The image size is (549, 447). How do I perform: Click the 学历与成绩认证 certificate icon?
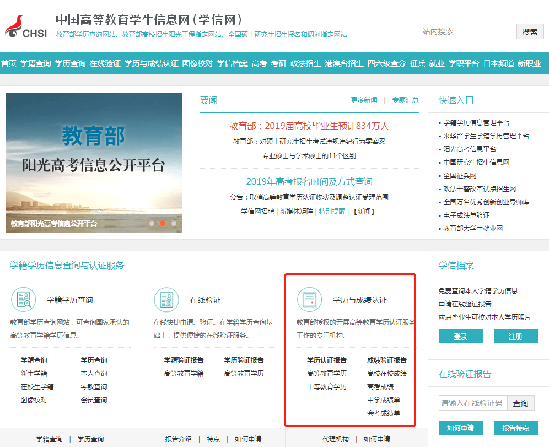click(309, 300)
